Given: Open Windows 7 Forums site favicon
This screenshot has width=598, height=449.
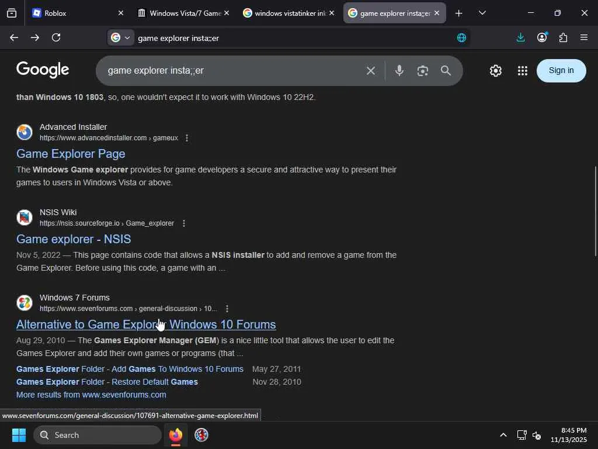Looking at the screenshot, I should (x=25, y=303).
